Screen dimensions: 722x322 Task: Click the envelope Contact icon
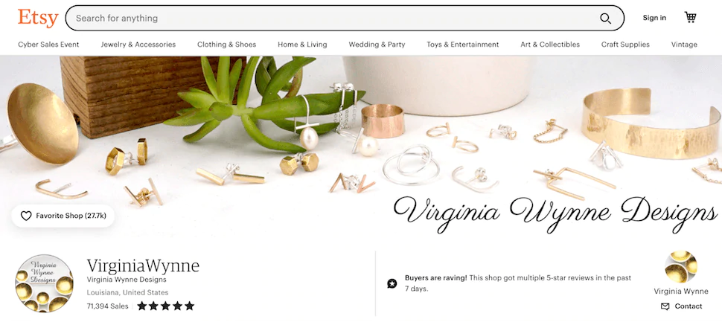665,306
